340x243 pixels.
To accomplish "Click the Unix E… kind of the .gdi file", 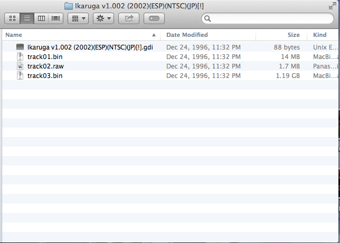I will (325, 47).
